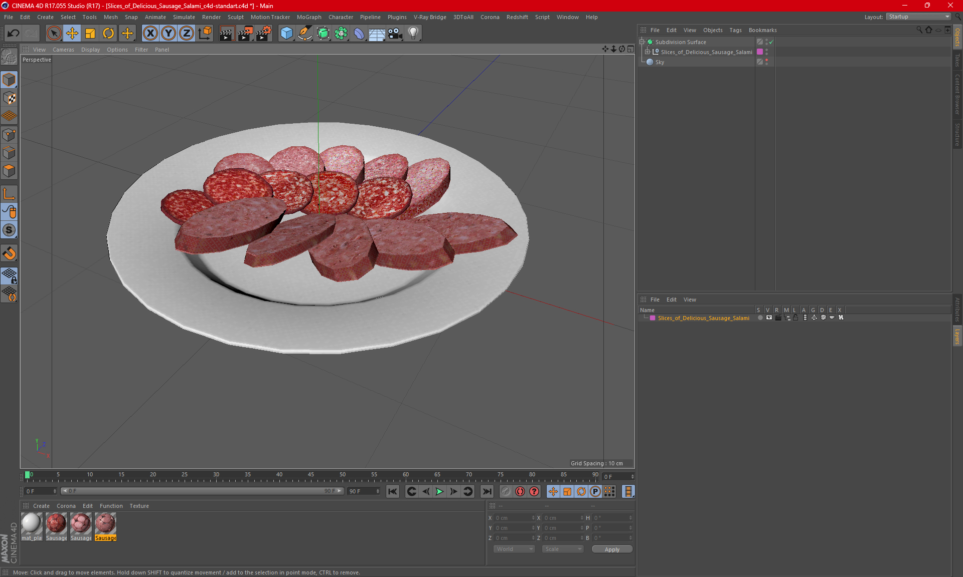Play the animation forward
This screenshot has width=963, height=577.
pos(439,491)
